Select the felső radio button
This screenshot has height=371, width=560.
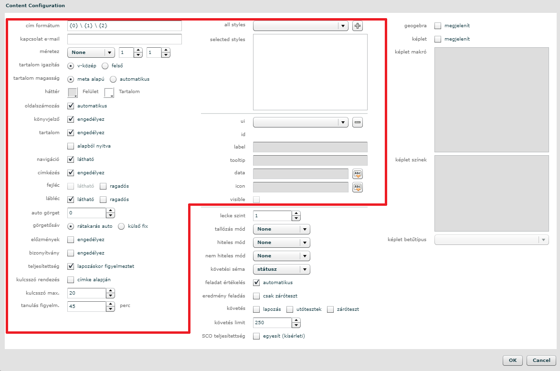tap(105, 66)
